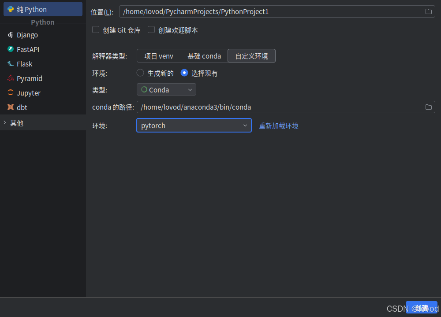Viewport: 441px width, 317px height.
Task: Select dbt text in project list
Action: tap(22, 107)
